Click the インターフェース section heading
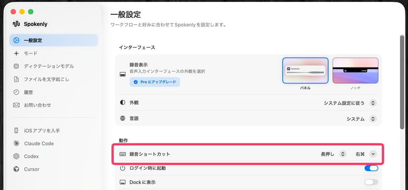The width and height of the screenshot is (408, 190). point(137,47)
